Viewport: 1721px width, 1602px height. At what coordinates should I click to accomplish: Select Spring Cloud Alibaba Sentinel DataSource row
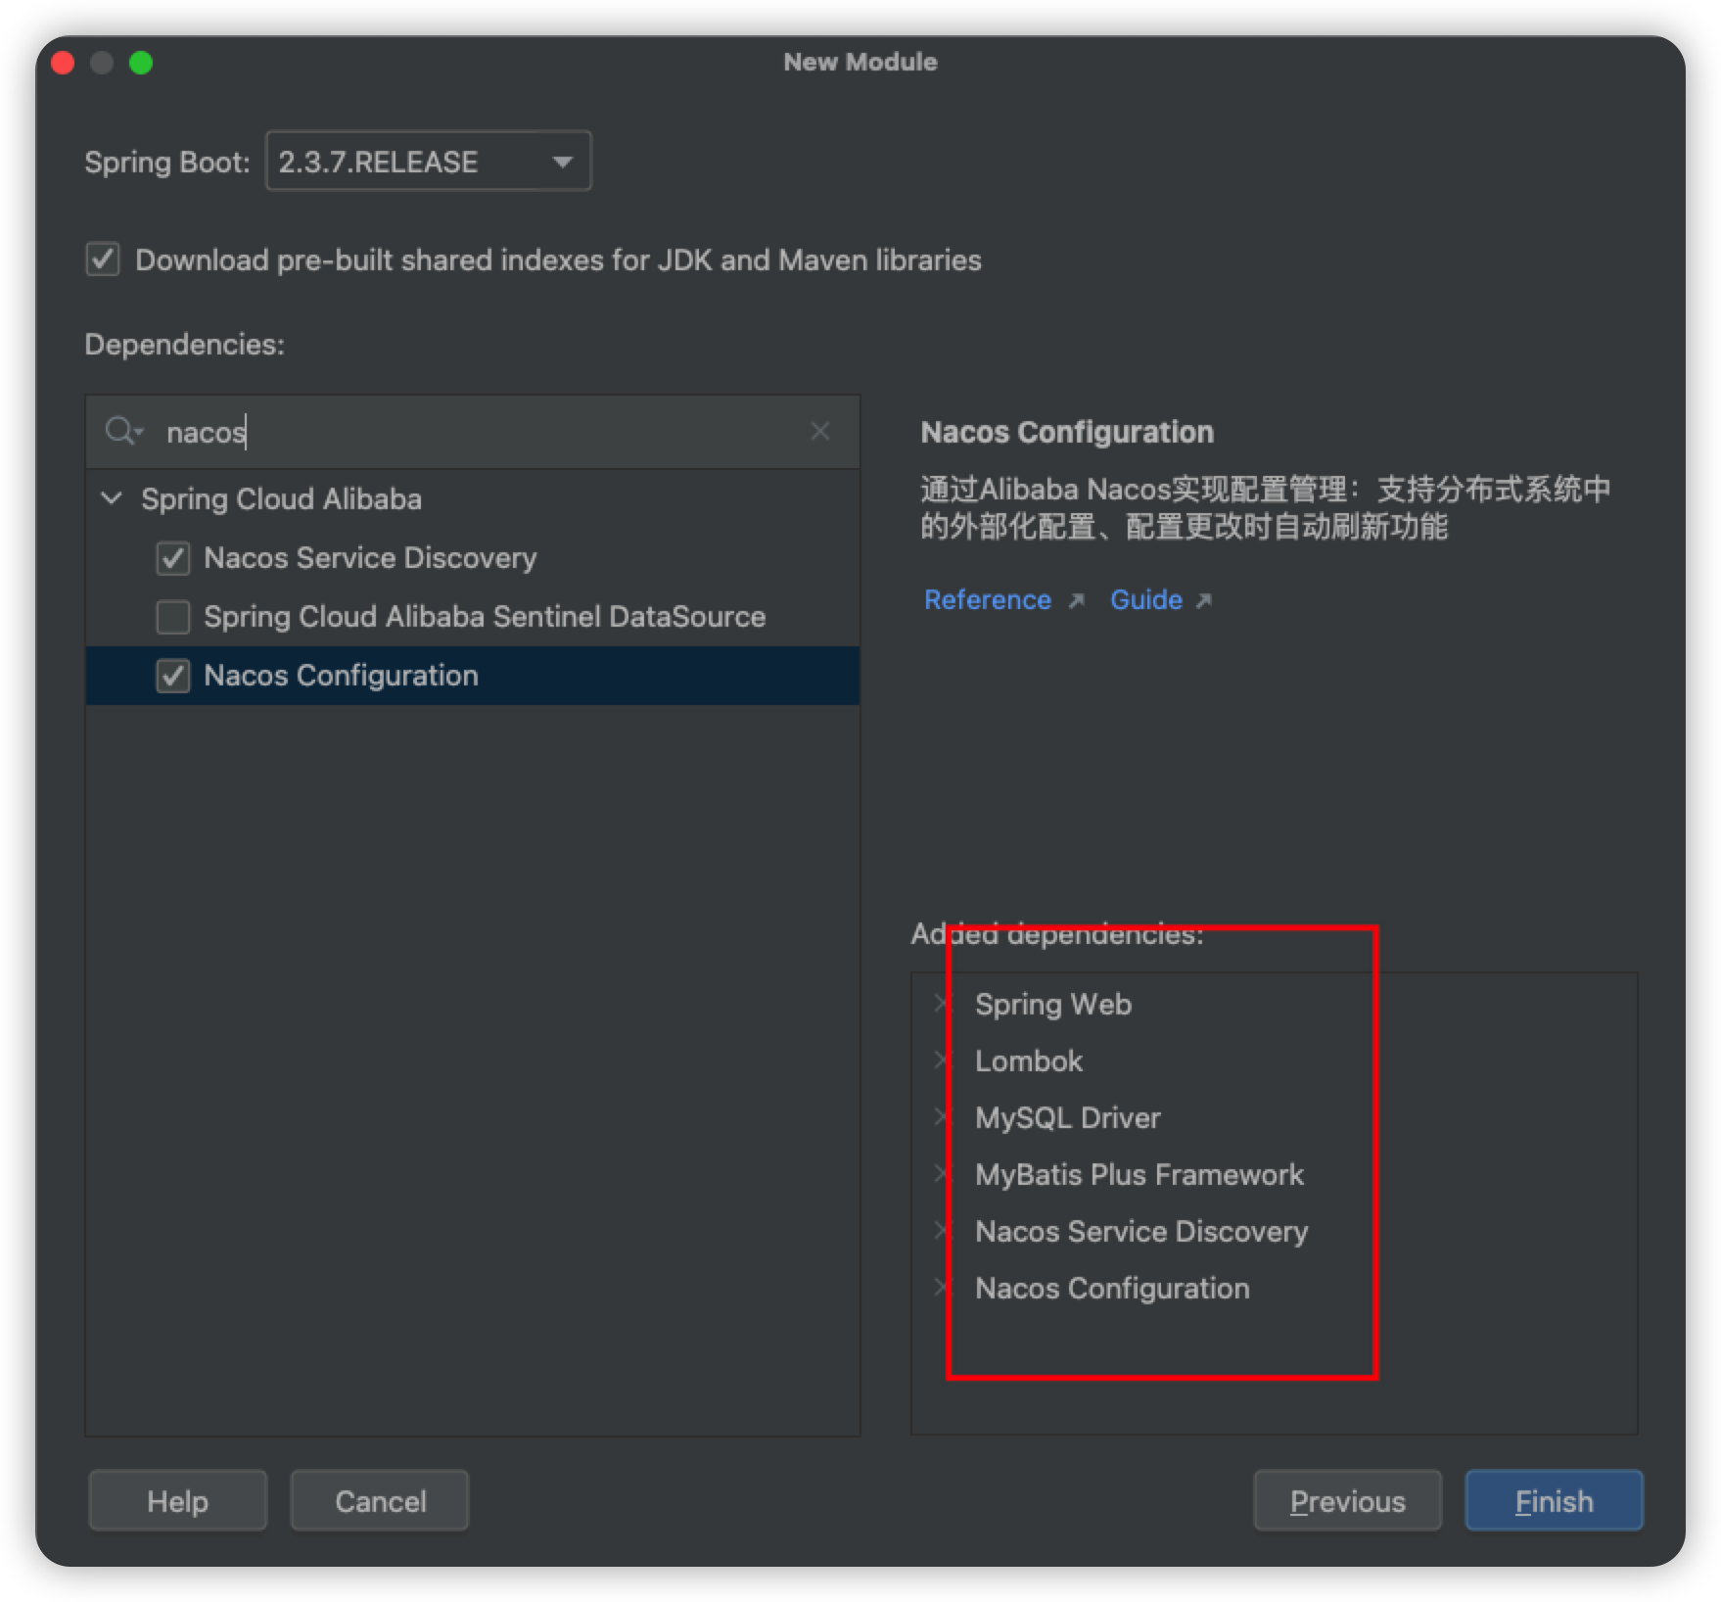point(473,617)
